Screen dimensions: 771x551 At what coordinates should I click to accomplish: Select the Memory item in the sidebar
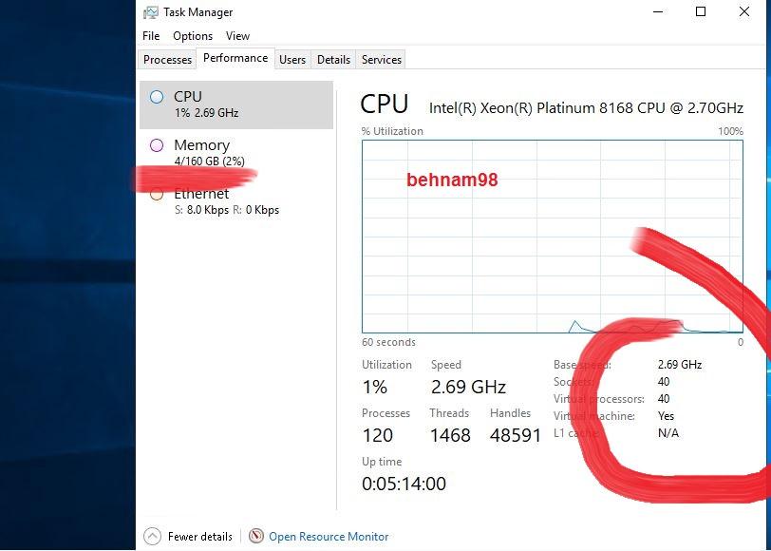236,153
